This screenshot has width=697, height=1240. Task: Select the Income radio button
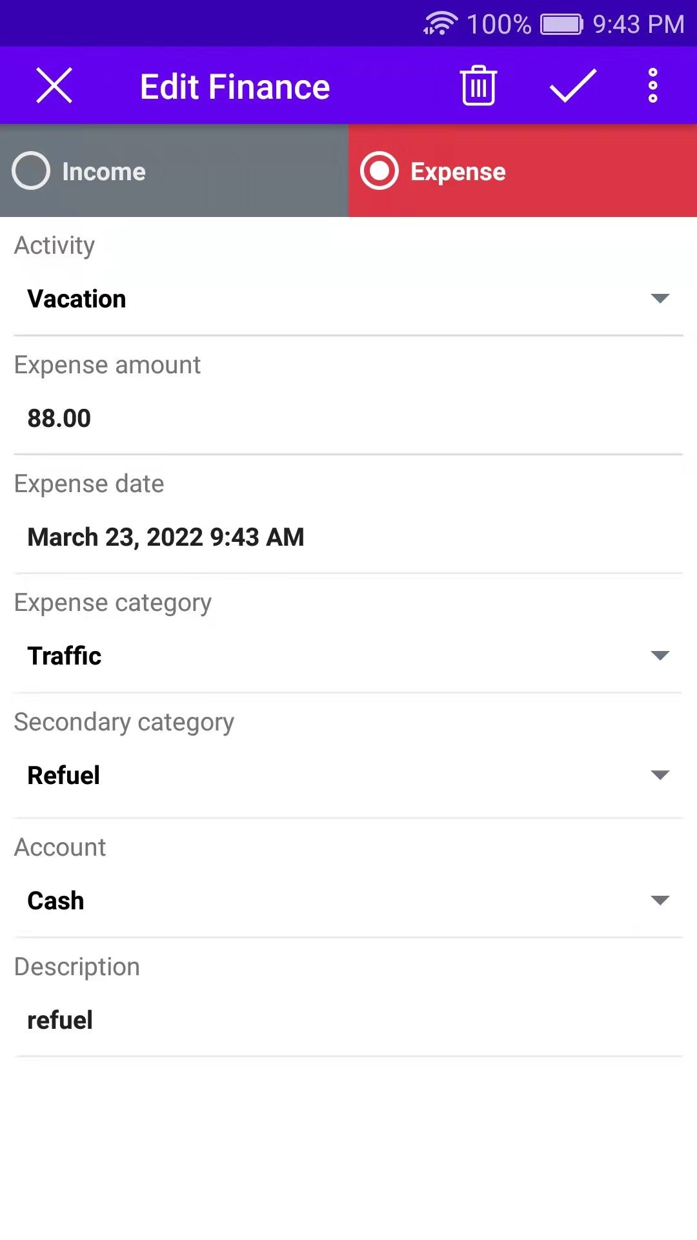pyautogui.click(x=31, y=170)
